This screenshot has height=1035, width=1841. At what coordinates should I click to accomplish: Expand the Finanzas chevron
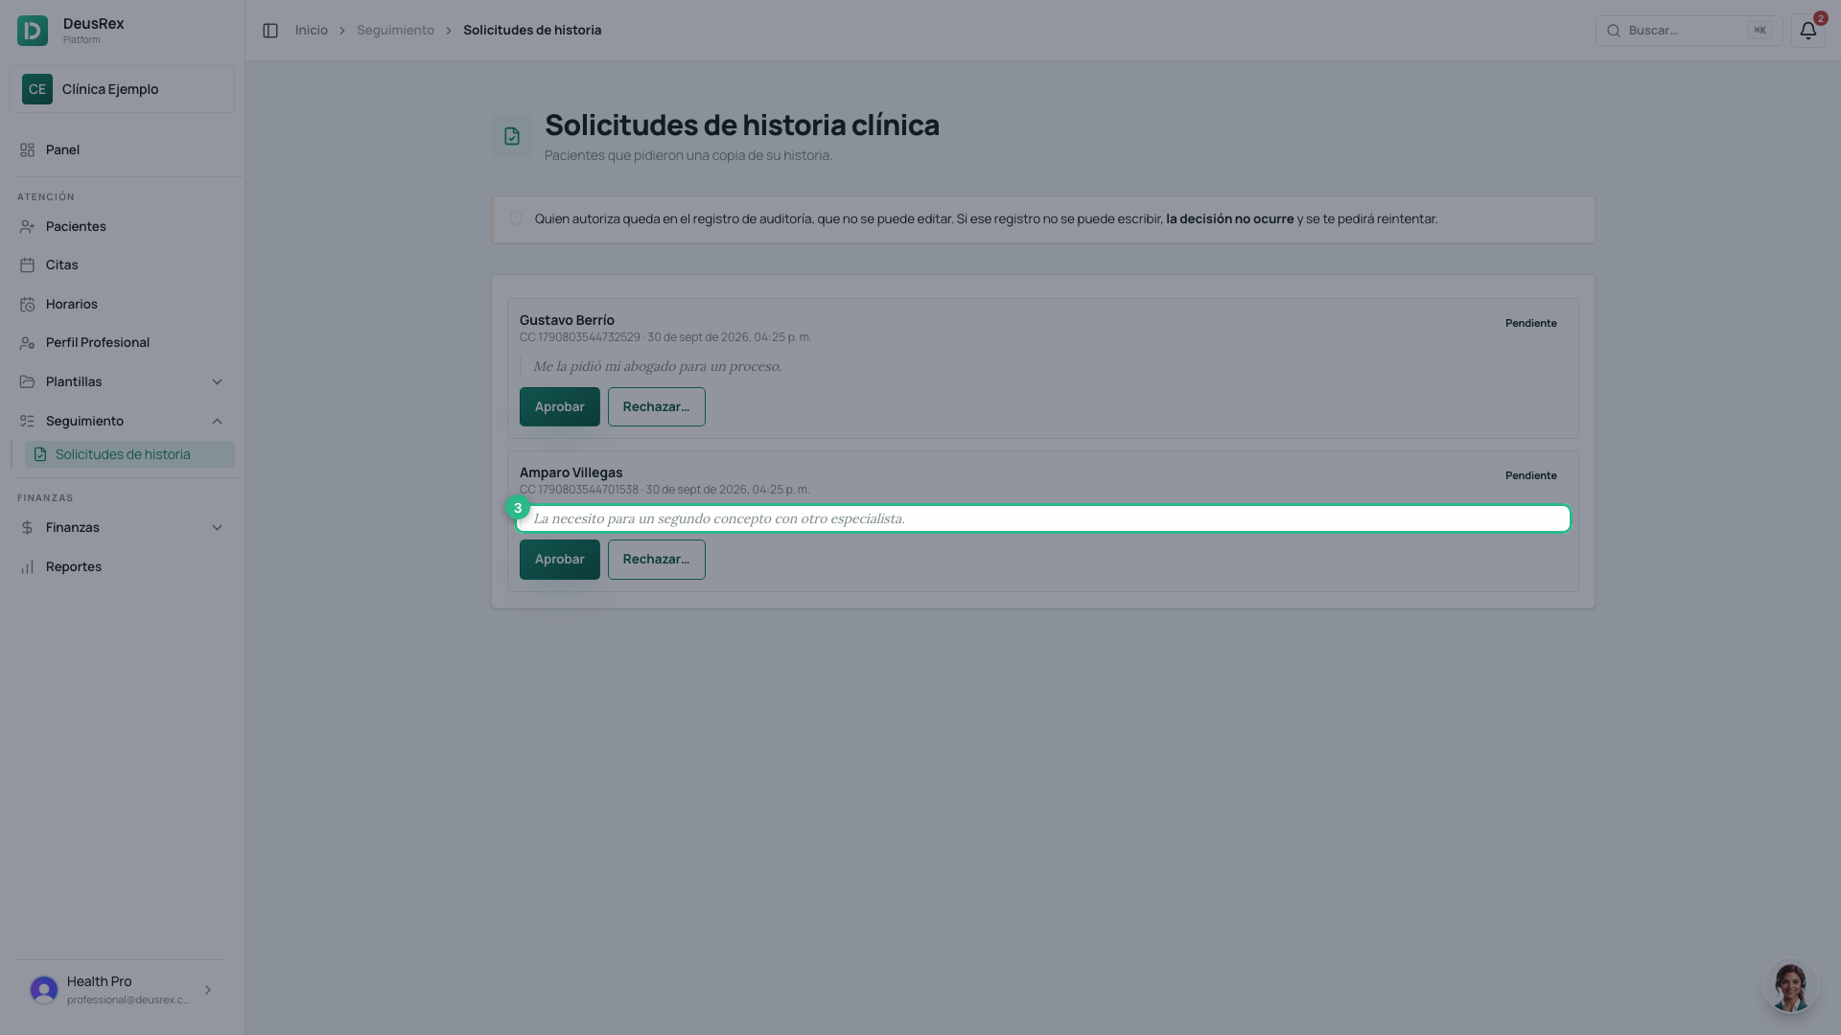(x=217, y=528)
